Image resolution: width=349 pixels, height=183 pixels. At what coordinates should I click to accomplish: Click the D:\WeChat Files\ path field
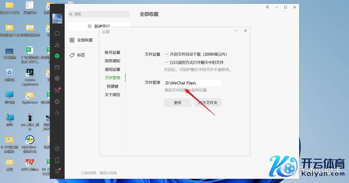193,83
